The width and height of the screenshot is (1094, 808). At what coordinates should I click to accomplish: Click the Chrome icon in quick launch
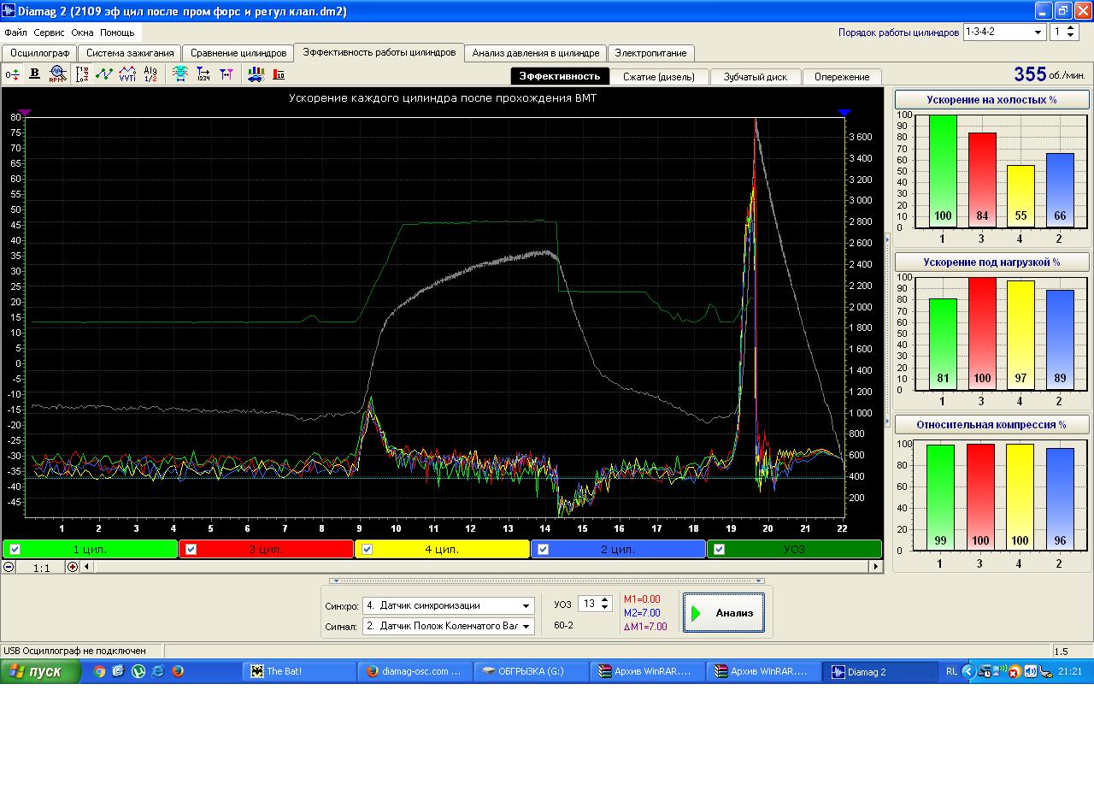pos(99,671)
